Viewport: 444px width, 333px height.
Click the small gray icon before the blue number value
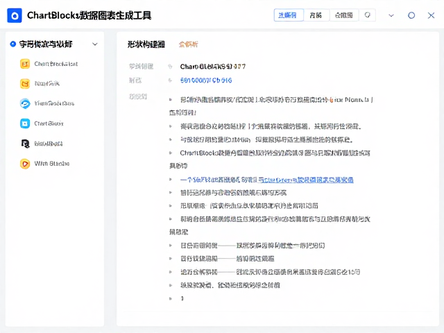(170, 80)
